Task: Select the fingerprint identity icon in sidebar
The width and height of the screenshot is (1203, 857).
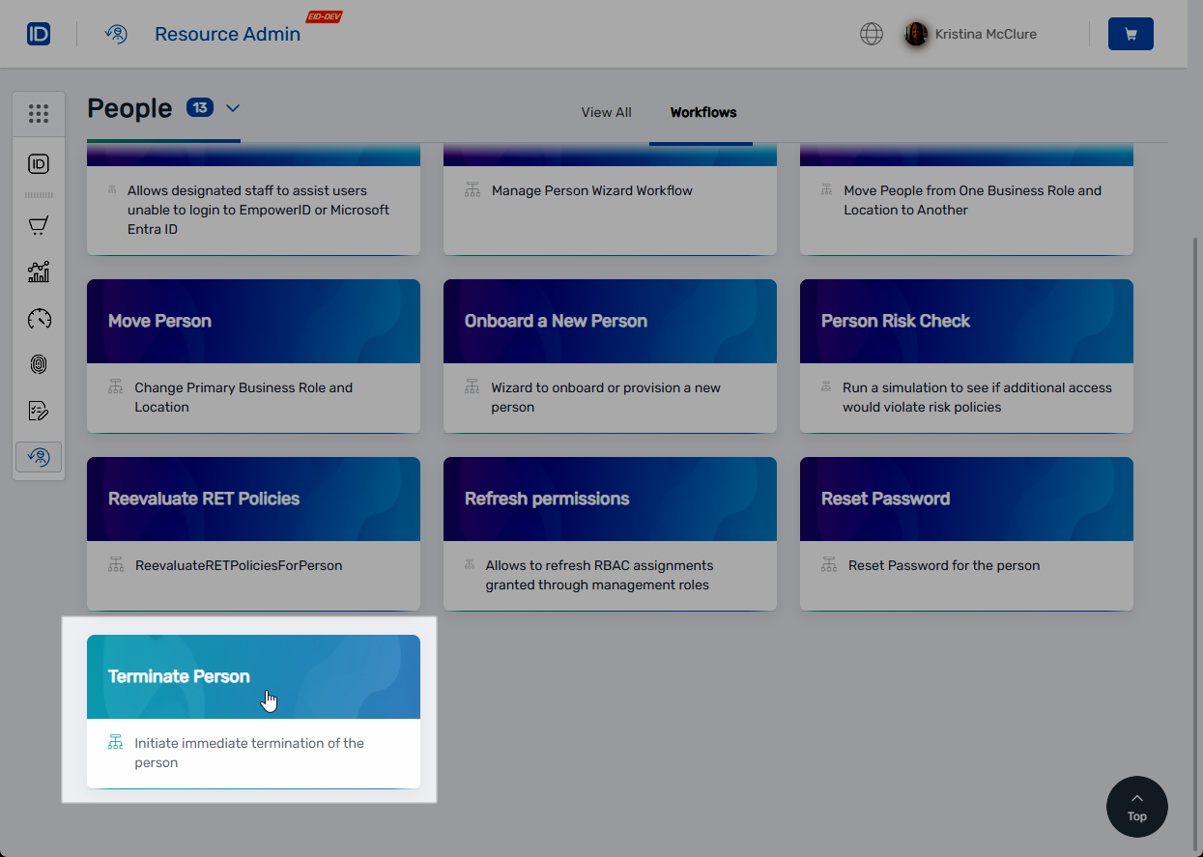Action: (x=39, y=364)
